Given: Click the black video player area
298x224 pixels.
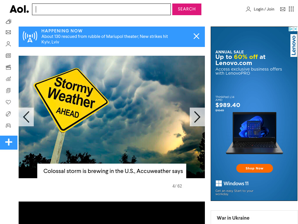Looking at the screenshot, I should (x=112, y=213).
